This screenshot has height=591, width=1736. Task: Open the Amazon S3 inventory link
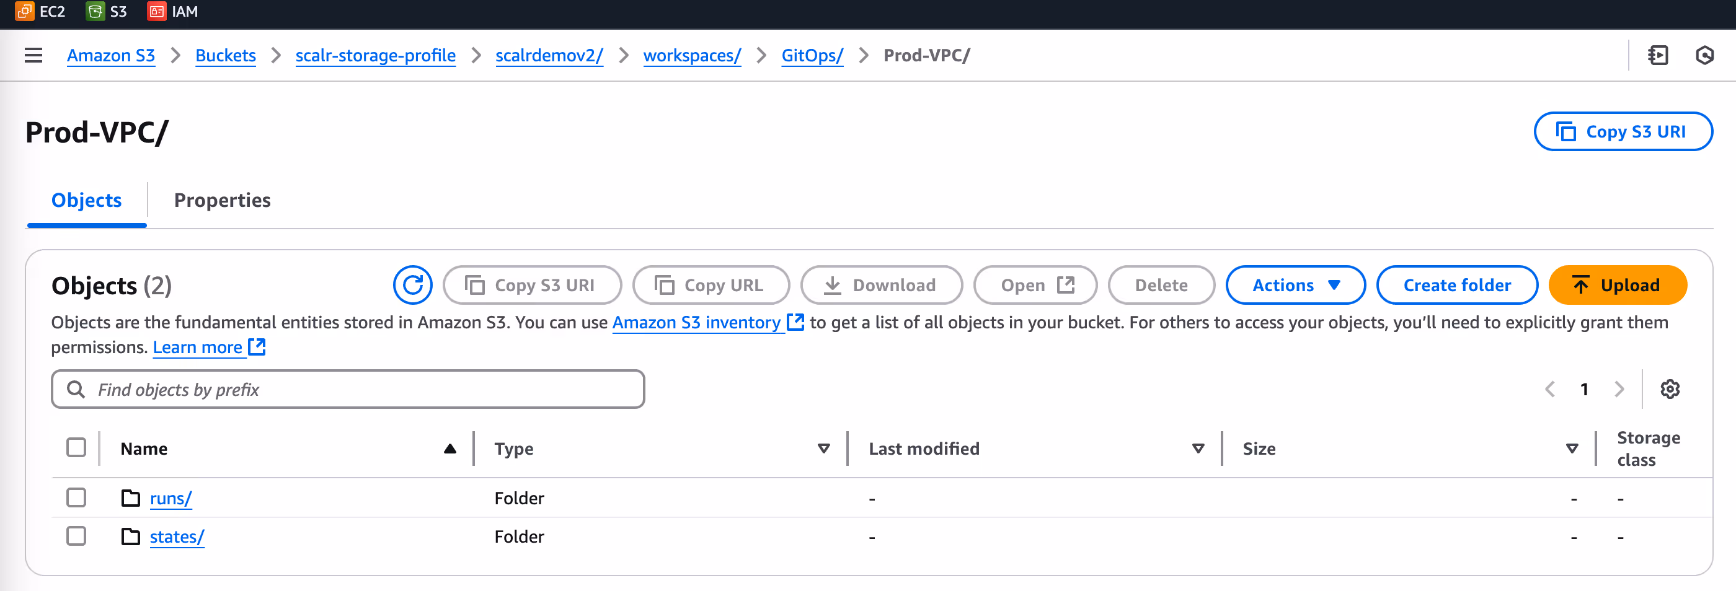(696, 322)
